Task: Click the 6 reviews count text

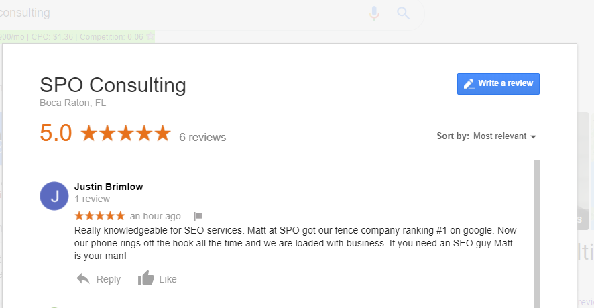Action: (x=202, y=137)
